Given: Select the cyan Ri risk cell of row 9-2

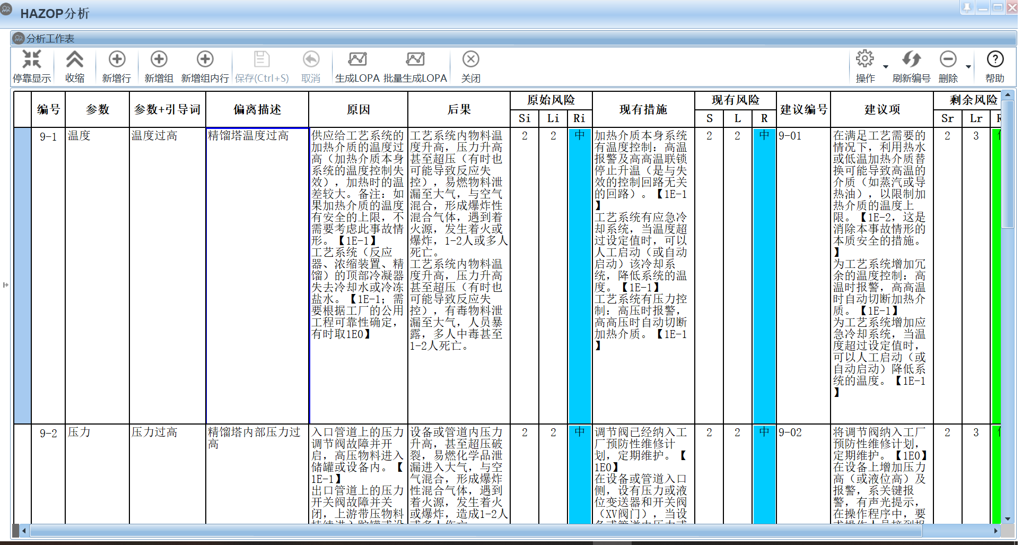Looking at the screenshot, I should 580,474.
